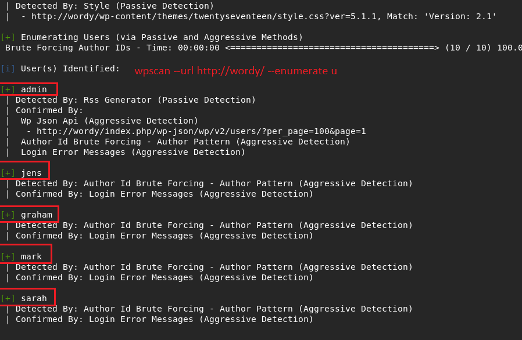
Task: Click the green plus marker beside graham
Action: pos(8,215)
